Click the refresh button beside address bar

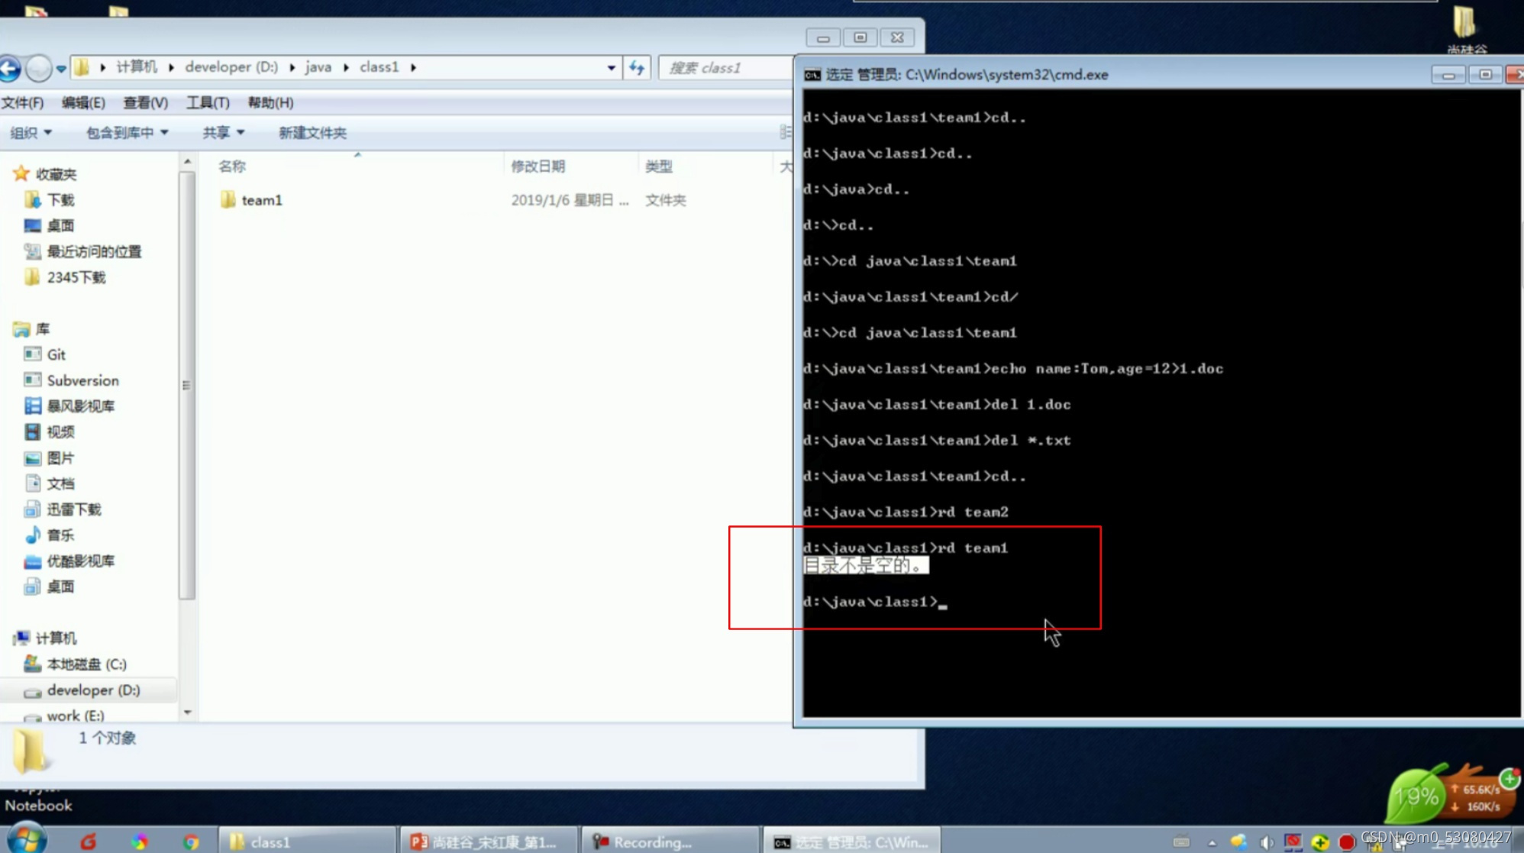[637, 68]
